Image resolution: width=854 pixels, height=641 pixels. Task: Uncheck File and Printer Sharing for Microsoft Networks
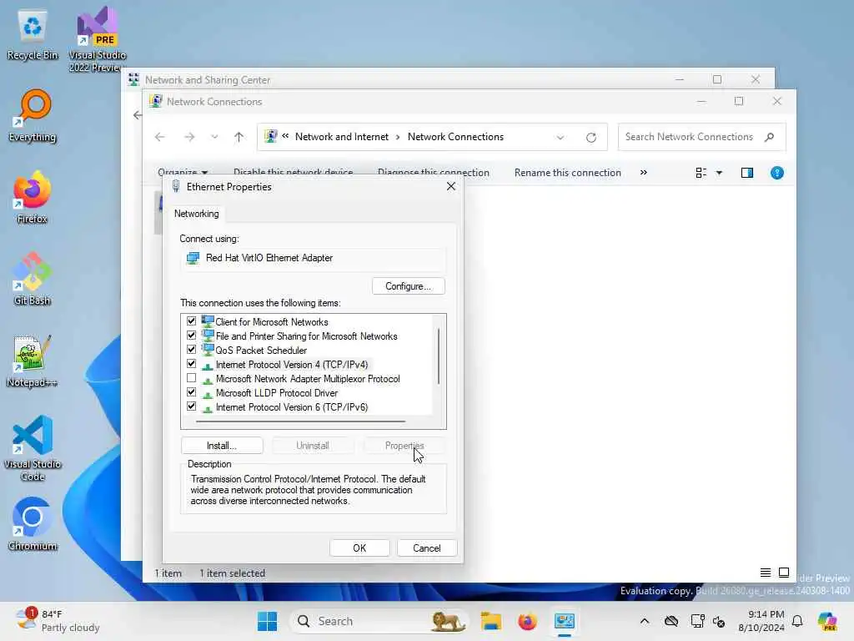191,336
